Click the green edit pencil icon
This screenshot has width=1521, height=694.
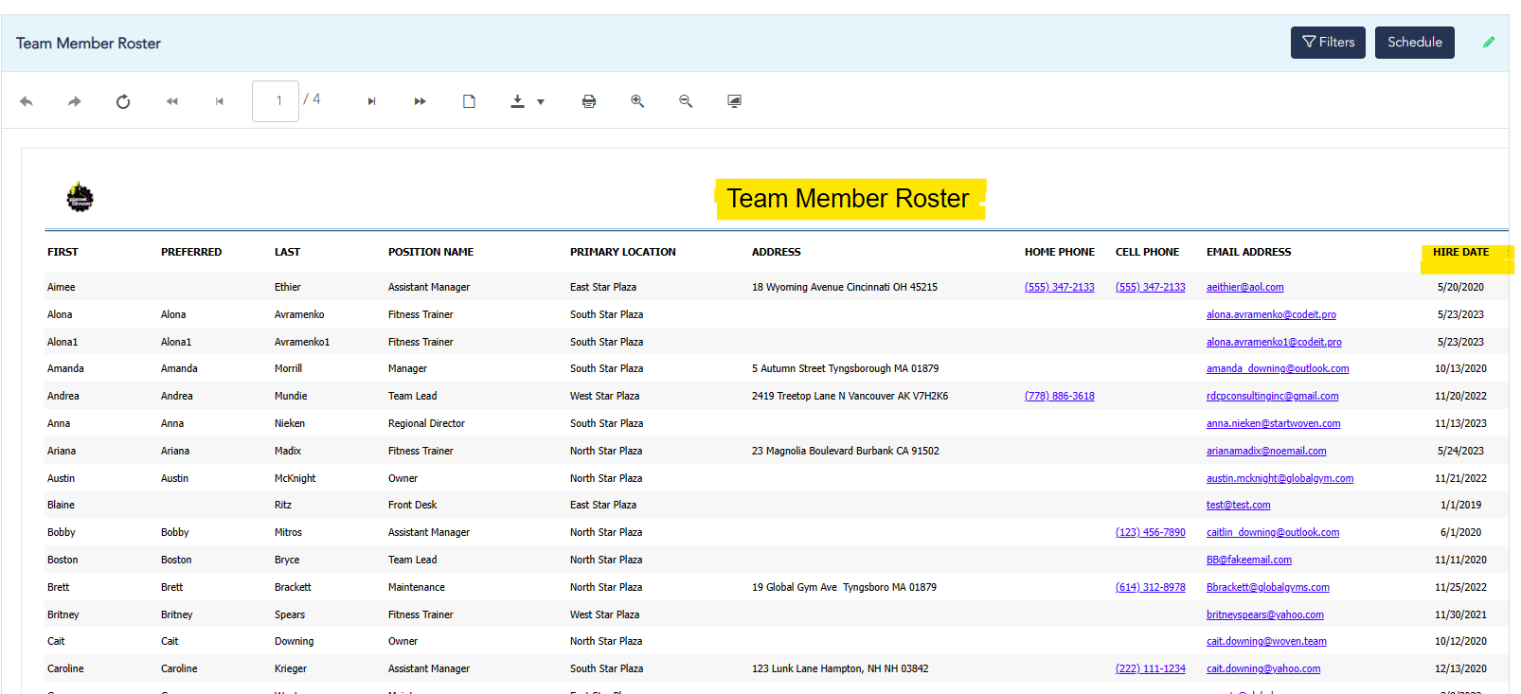pyautogui.click(x=1489, y=43)
